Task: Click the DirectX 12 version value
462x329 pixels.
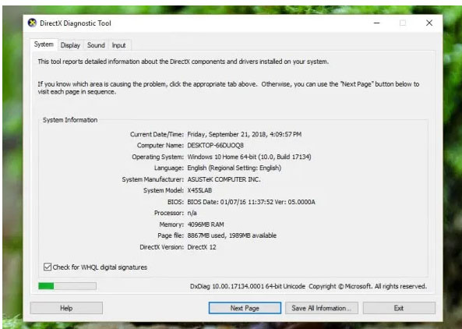Action: point(202,247)
